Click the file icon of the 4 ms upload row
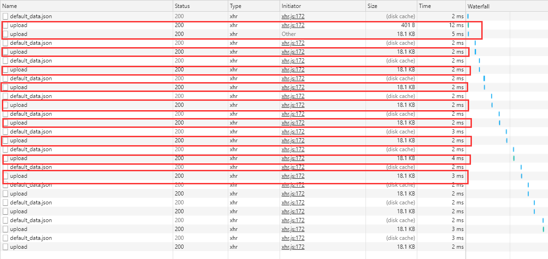 click(5, 158)
